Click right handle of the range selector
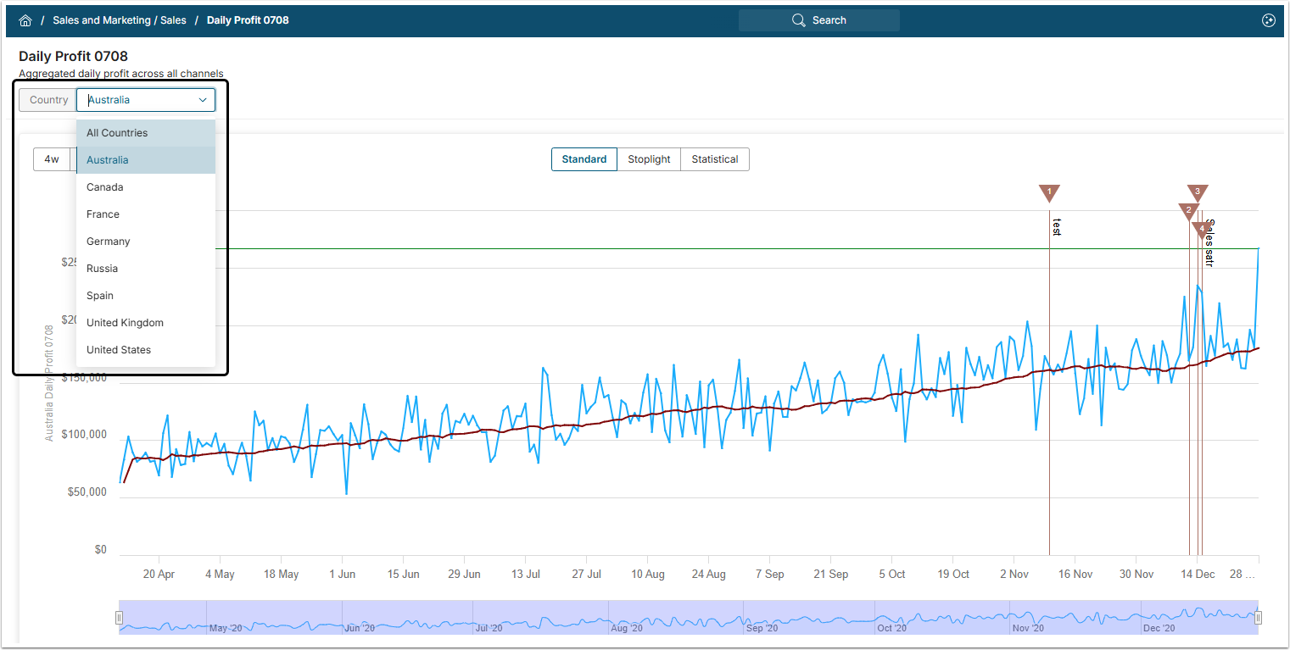This screenshot has width=1290, height=650. point(1258,618)
